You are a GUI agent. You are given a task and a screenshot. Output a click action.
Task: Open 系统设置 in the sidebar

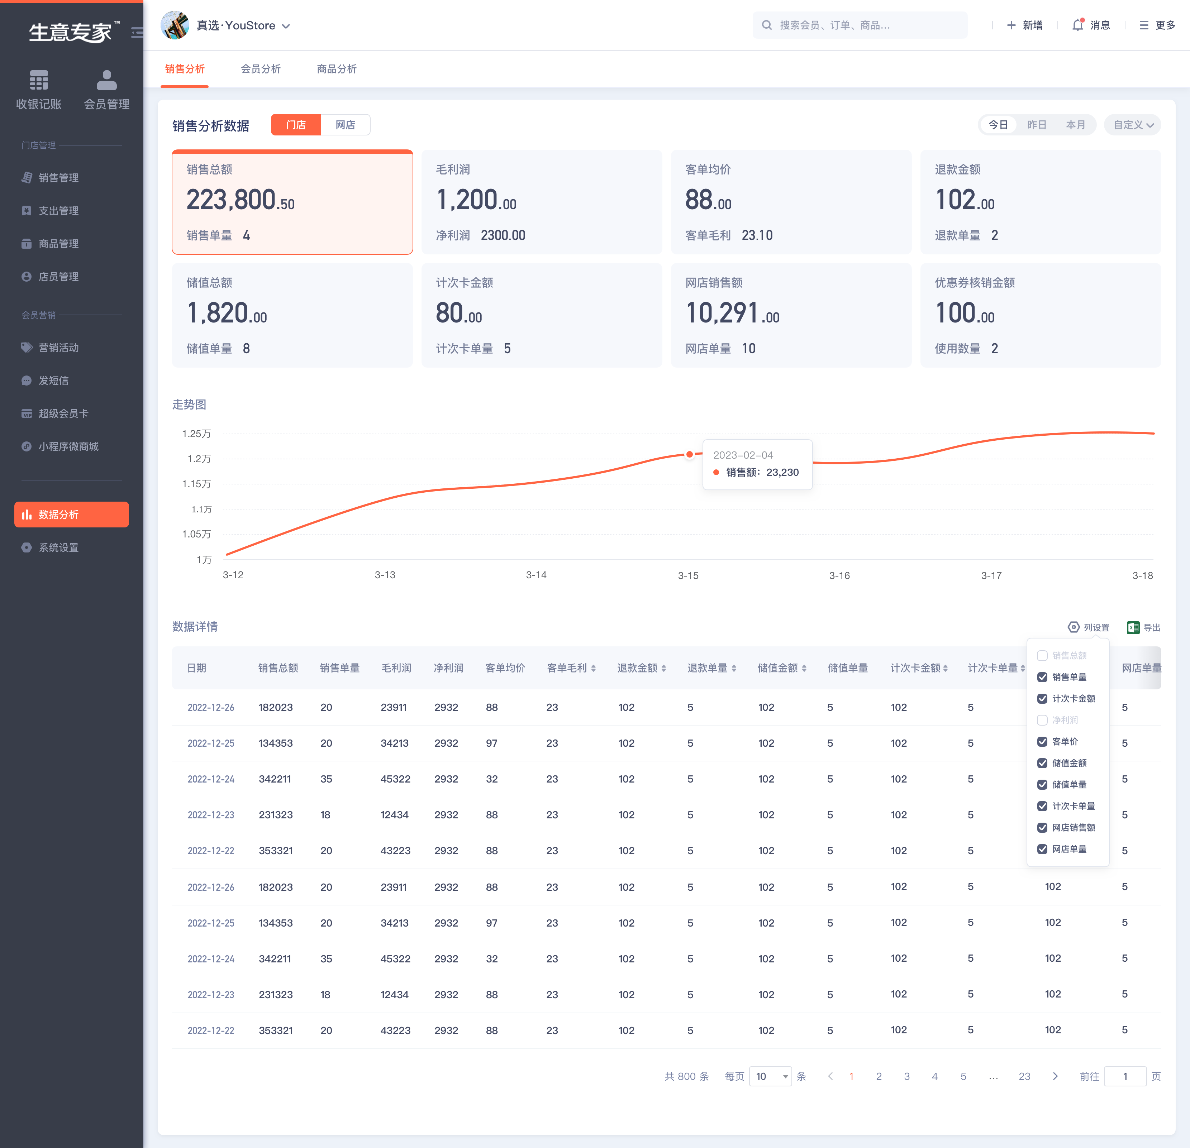point(59,547)
